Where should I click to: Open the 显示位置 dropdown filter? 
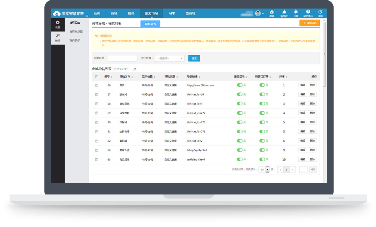169,58
